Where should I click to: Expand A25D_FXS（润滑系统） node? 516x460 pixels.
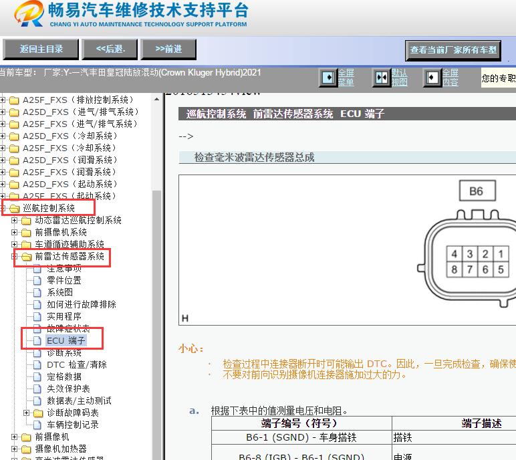pos(3,160)
